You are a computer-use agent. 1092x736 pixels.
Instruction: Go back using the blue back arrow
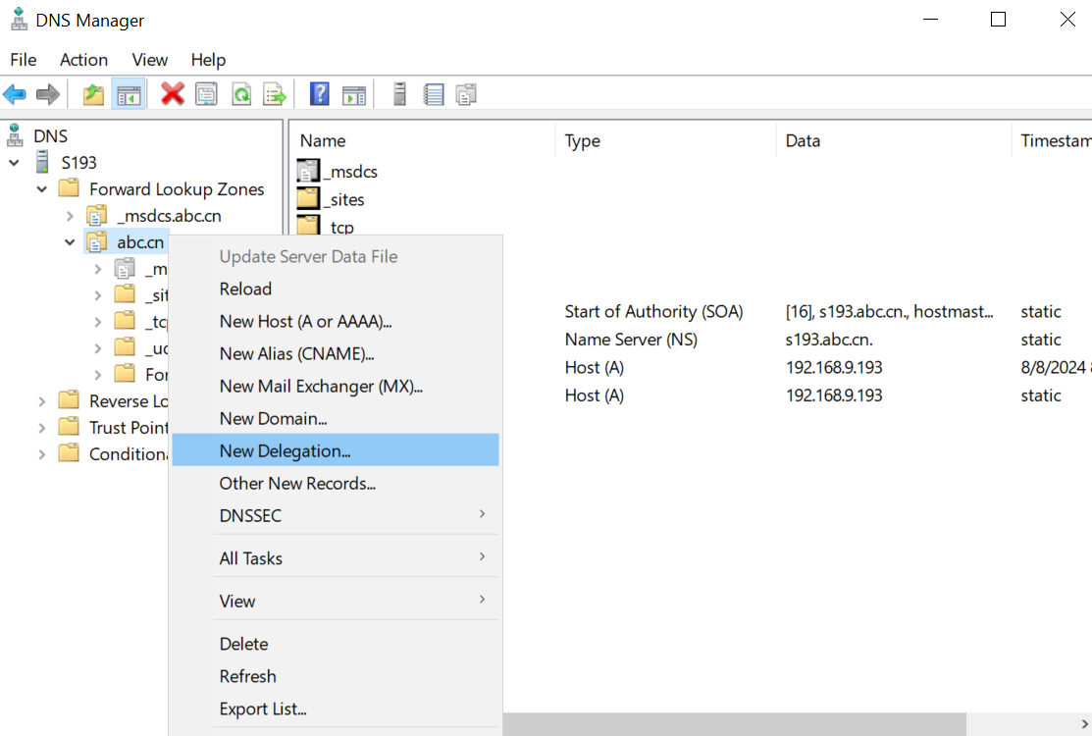(15, 94)
